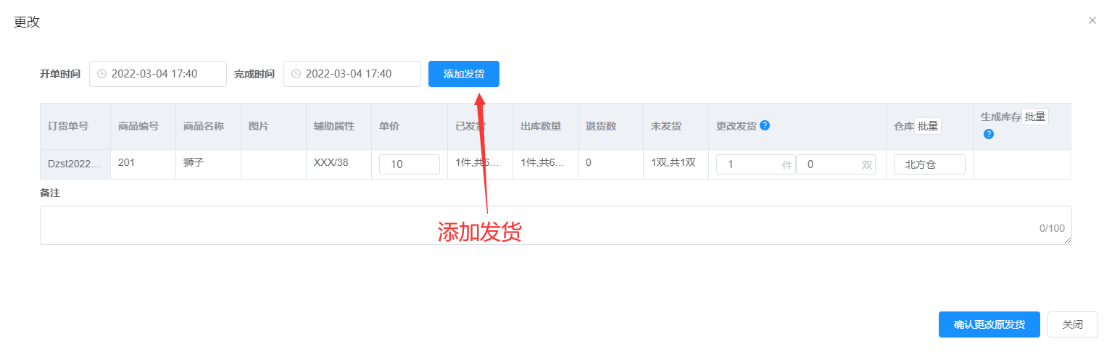Image resolution: width=1112 pixels, height=352 pixels.
Task: Open the 完成时间 date-time picker field
Action: pyautogui.click(x=358, y=74)
